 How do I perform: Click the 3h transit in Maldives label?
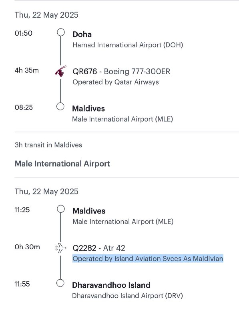coord(48,145)
